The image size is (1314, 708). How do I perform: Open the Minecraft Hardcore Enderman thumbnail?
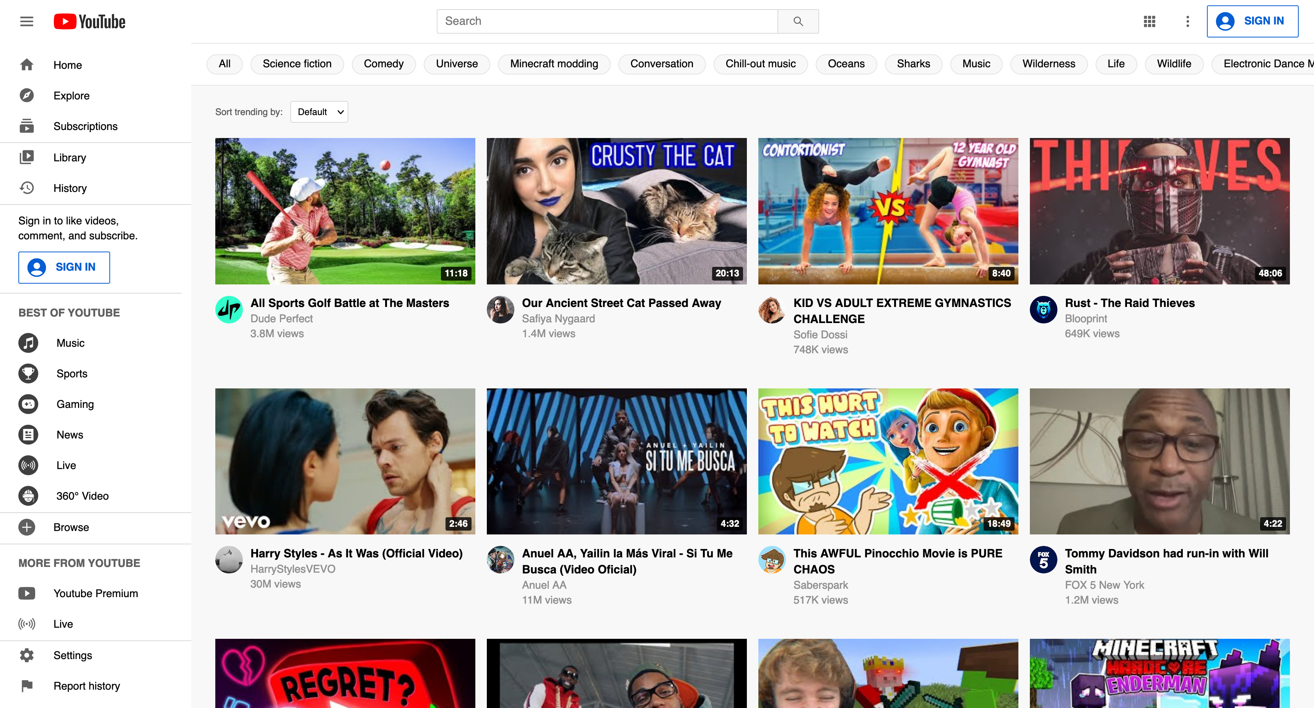1160,673
